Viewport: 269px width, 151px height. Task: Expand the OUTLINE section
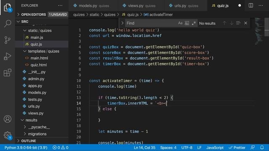pos(42,141)
